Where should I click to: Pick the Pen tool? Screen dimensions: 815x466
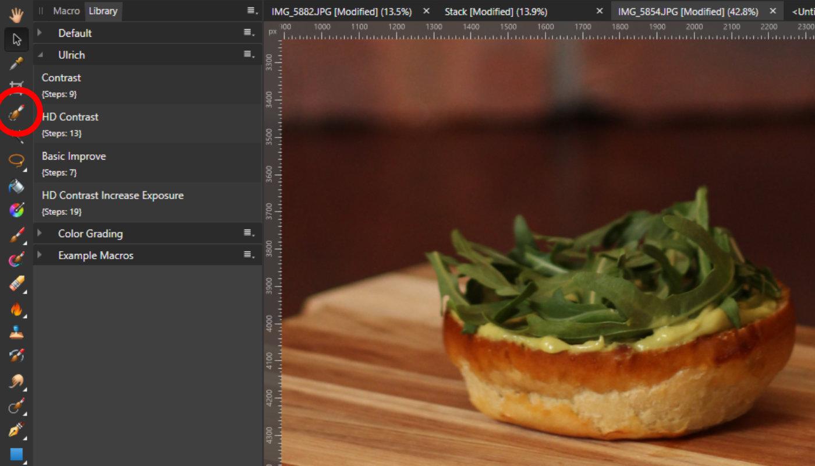pyautogui.click(x=16, y=430)
